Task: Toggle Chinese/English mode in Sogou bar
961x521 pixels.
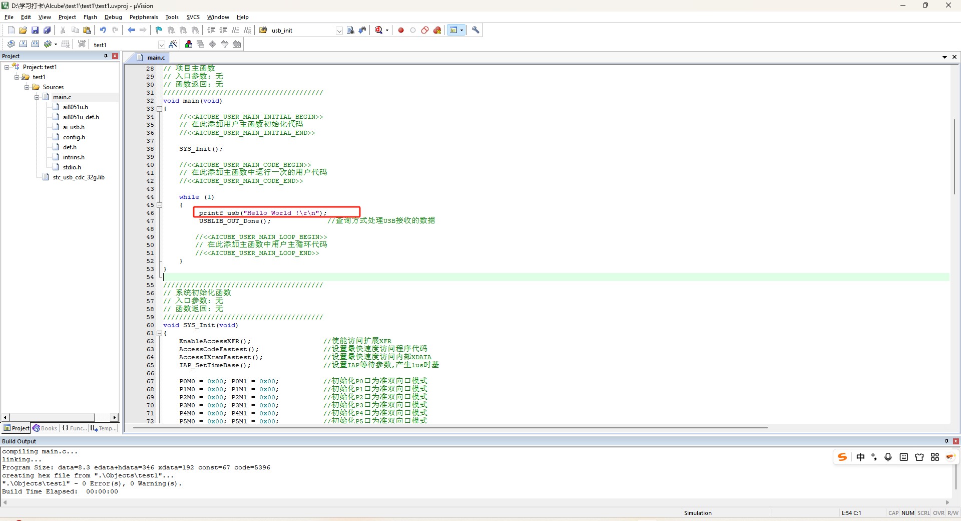Action: [860, 457]
